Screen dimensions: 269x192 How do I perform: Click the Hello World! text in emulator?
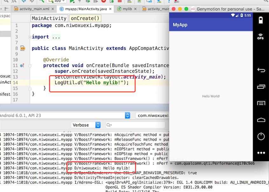[x=211, y=96]
